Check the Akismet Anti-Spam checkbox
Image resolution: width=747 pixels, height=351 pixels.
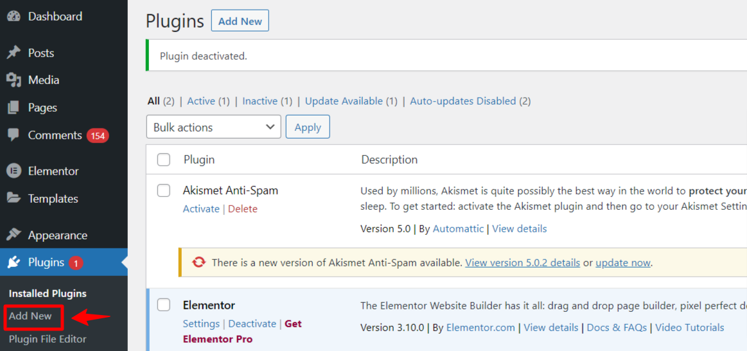tap(163, 191)
